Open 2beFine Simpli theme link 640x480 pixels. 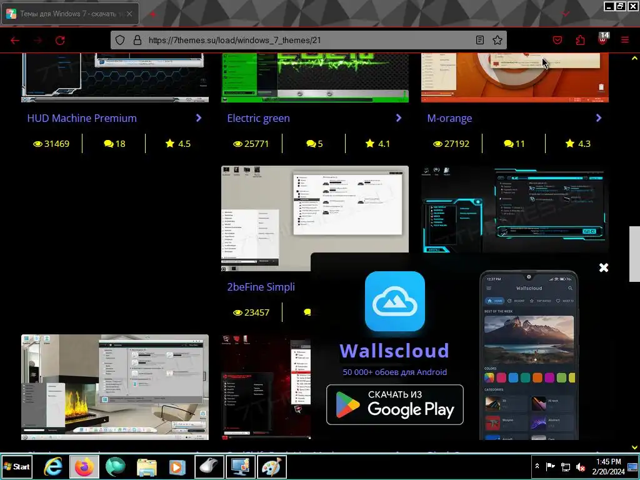(x=261, y=287)
